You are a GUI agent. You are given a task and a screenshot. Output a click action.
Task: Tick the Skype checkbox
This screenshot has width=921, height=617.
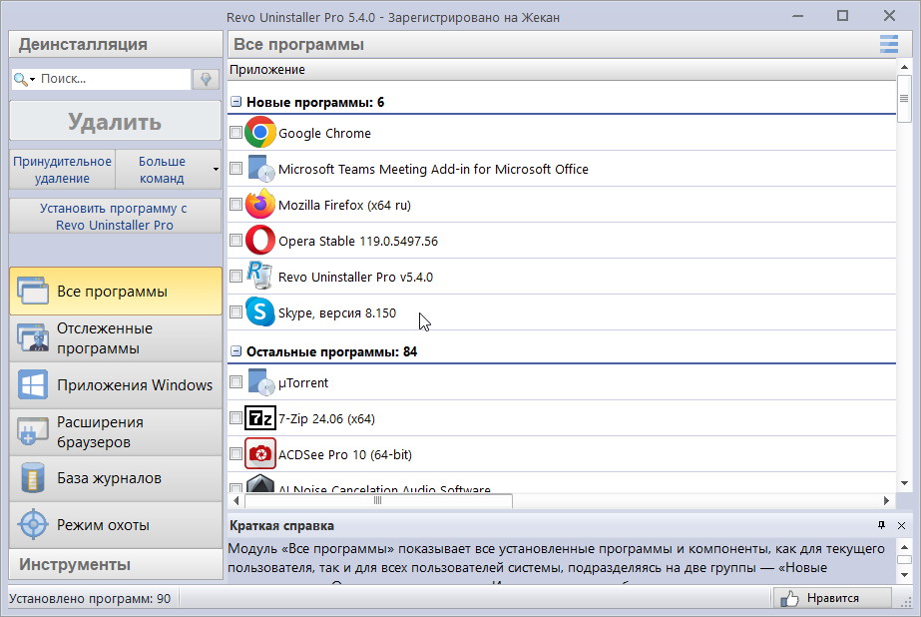235,311
